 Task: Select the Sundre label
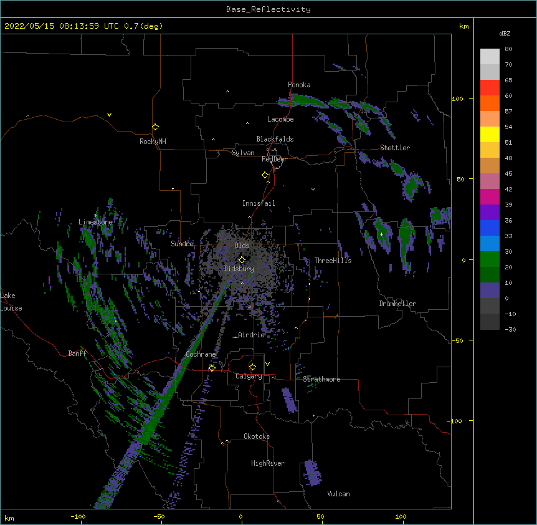tap(182, 244)
